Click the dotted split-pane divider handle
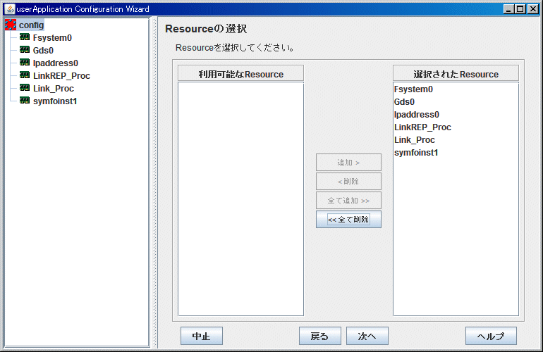This screenshot has width=543, height=352. click(x=154, y=182)
